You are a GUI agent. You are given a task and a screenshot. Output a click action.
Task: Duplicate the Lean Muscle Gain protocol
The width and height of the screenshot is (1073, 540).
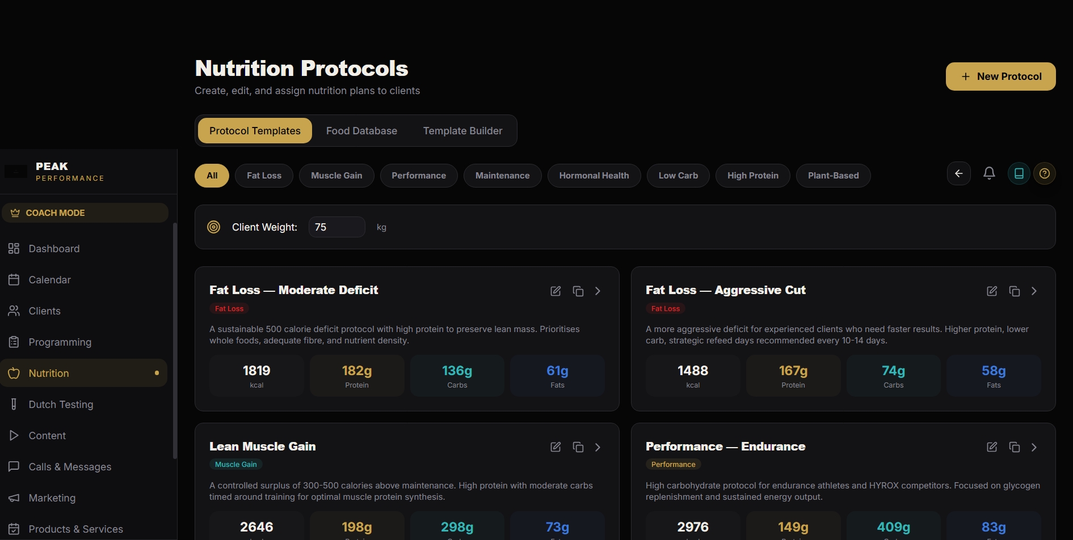click(x=578, y=447)
